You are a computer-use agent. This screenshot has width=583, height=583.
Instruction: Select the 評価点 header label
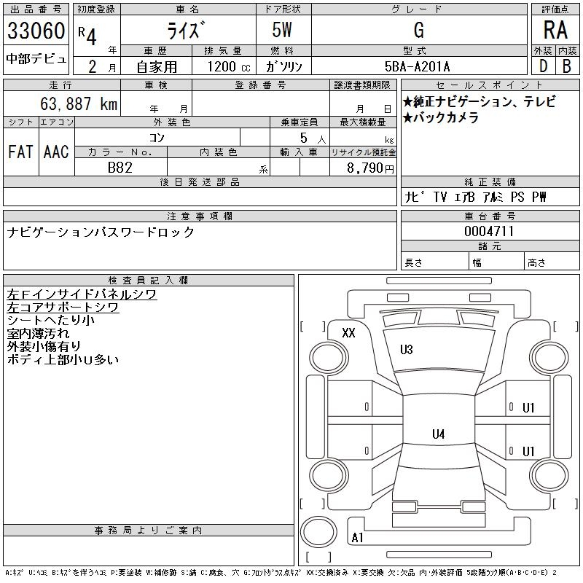(555, 9)
